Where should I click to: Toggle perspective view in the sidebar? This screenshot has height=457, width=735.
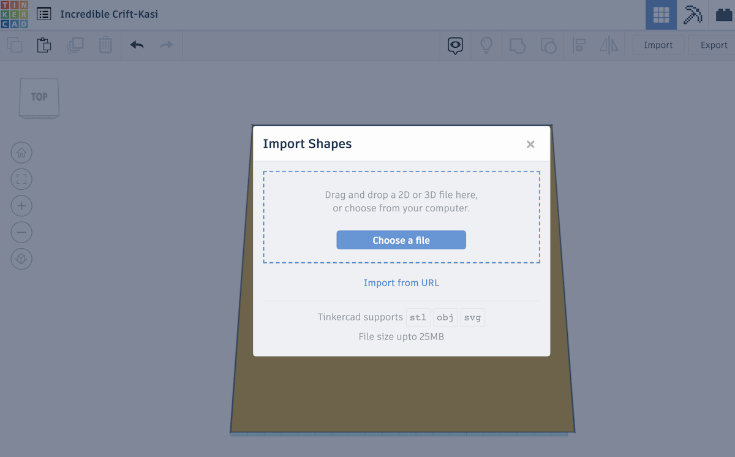pos(21,259)
